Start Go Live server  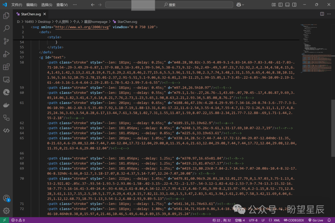(316, 220)
